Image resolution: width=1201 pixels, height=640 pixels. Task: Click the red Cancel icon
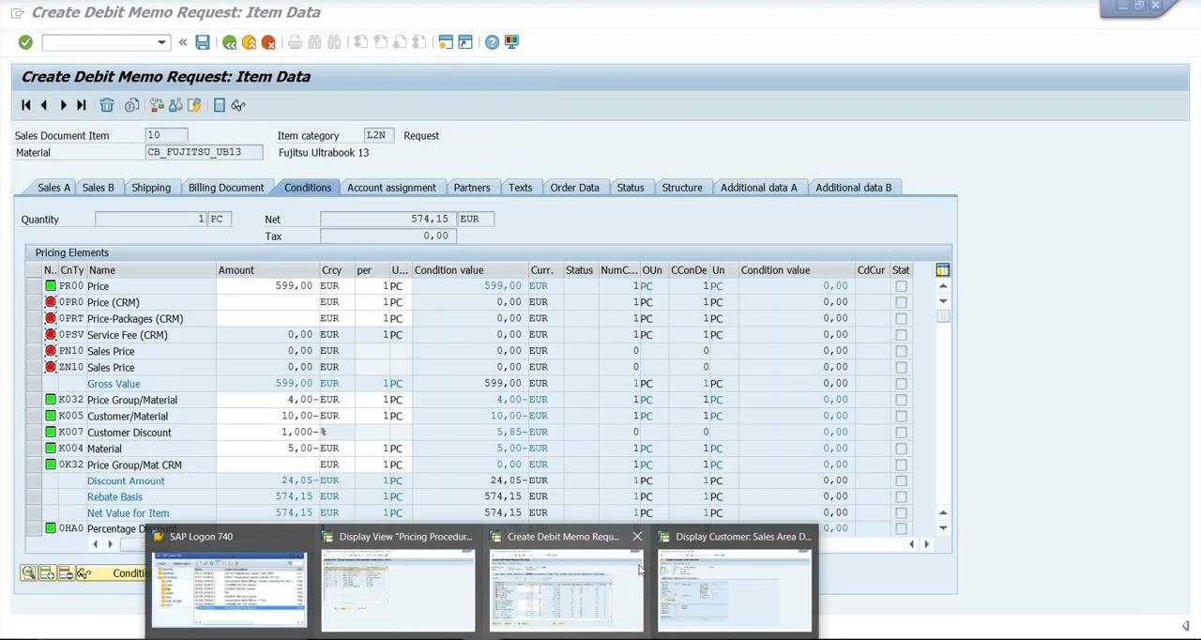[x=268, y=42]
